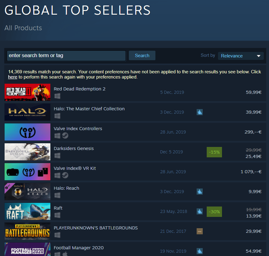Viewport: 269px width, 256px height.
Task: Click the arrow on the Relevance sort box
Action: click(x=259, y=56)
